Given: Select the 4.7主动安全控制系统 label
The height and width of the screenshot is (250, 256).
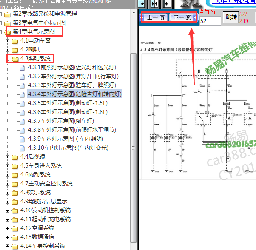Looking at the screenshot, I should (x=46, y=184).
